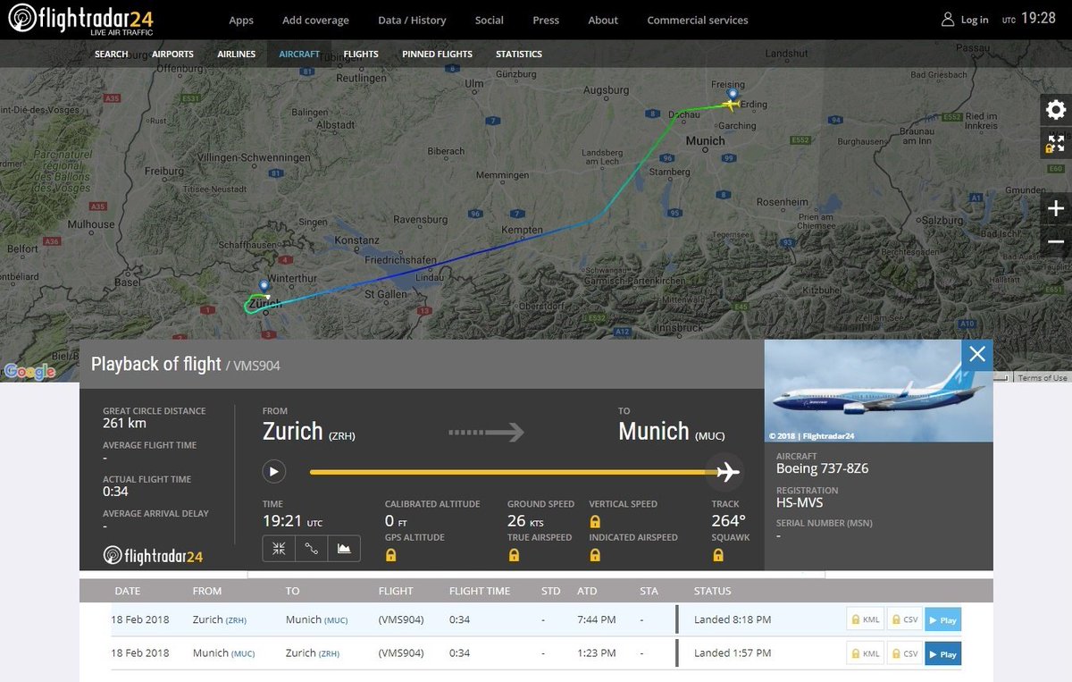Click the destination pin near Freising
This screenshot has width=1072, height=682.
(x=733, y=93)
